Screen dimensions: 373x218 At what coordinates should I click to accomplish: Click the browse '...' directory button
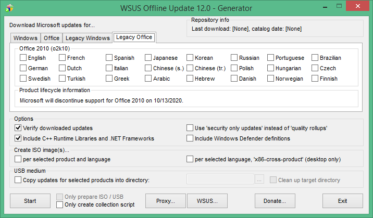click(259, 179)
